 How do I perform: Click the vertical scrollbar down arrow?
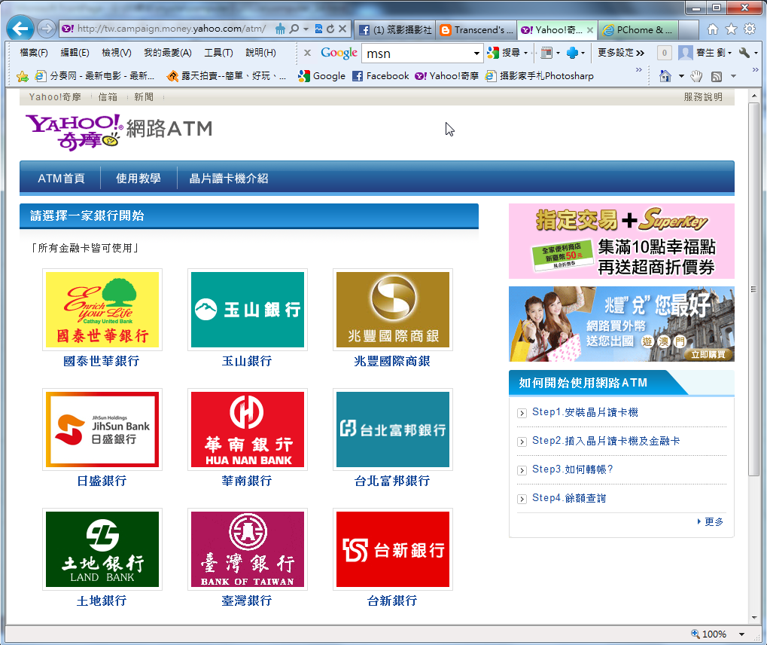[x=753, y=618]
